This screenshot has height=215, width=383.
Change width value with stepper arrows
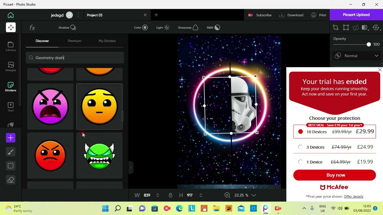(158, 195)
